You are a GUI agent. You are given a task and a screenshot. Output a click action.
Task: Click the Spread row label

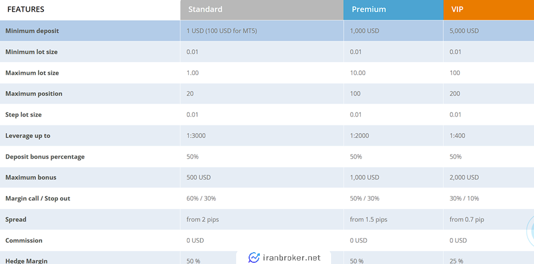click(15, 220)
